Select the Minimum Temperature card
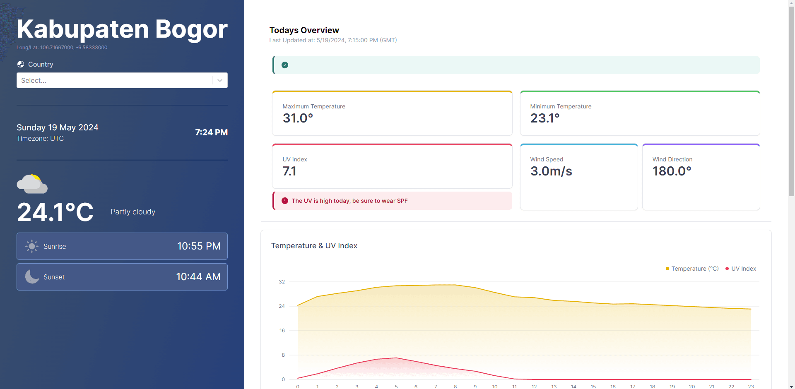This screenshot has height=389, width=795. click(x=640, y=113)
